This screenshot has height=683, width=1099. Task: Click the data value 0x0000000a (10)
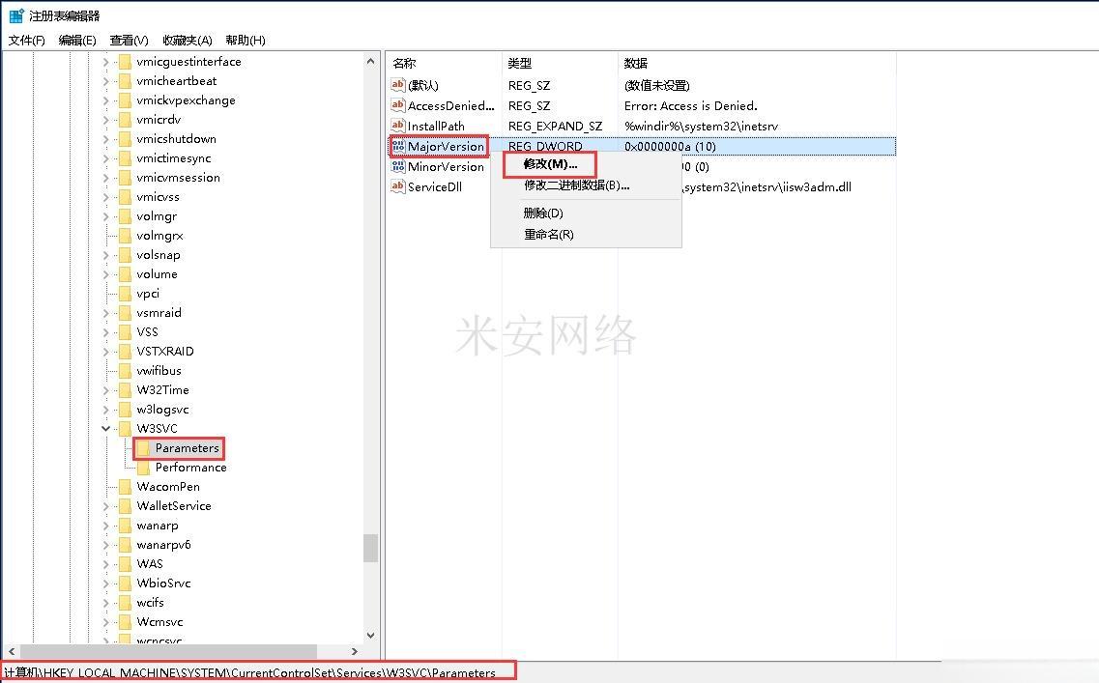coord(670,147)
